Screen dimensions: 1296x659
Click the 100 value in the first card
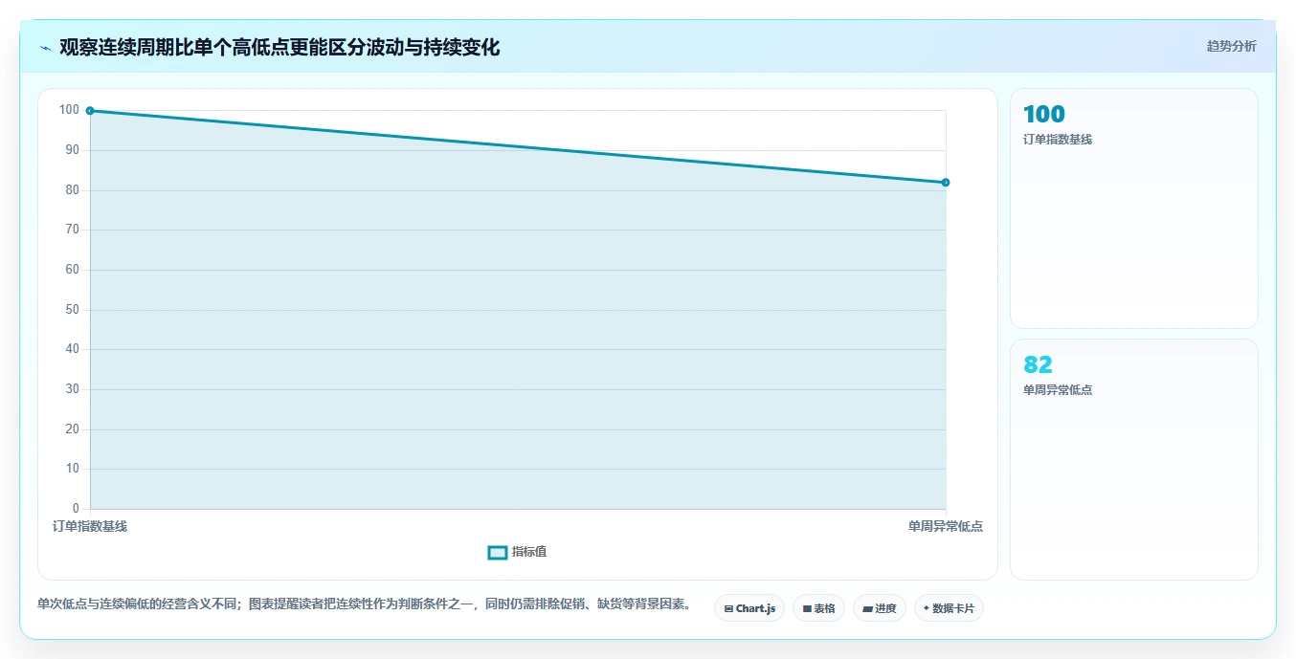1043,114
